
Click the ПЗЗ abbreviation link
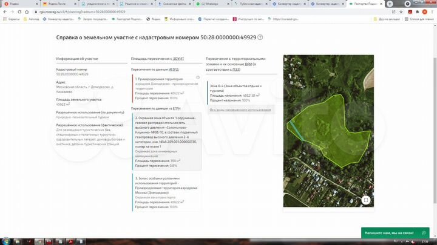(x=236, y=70)
